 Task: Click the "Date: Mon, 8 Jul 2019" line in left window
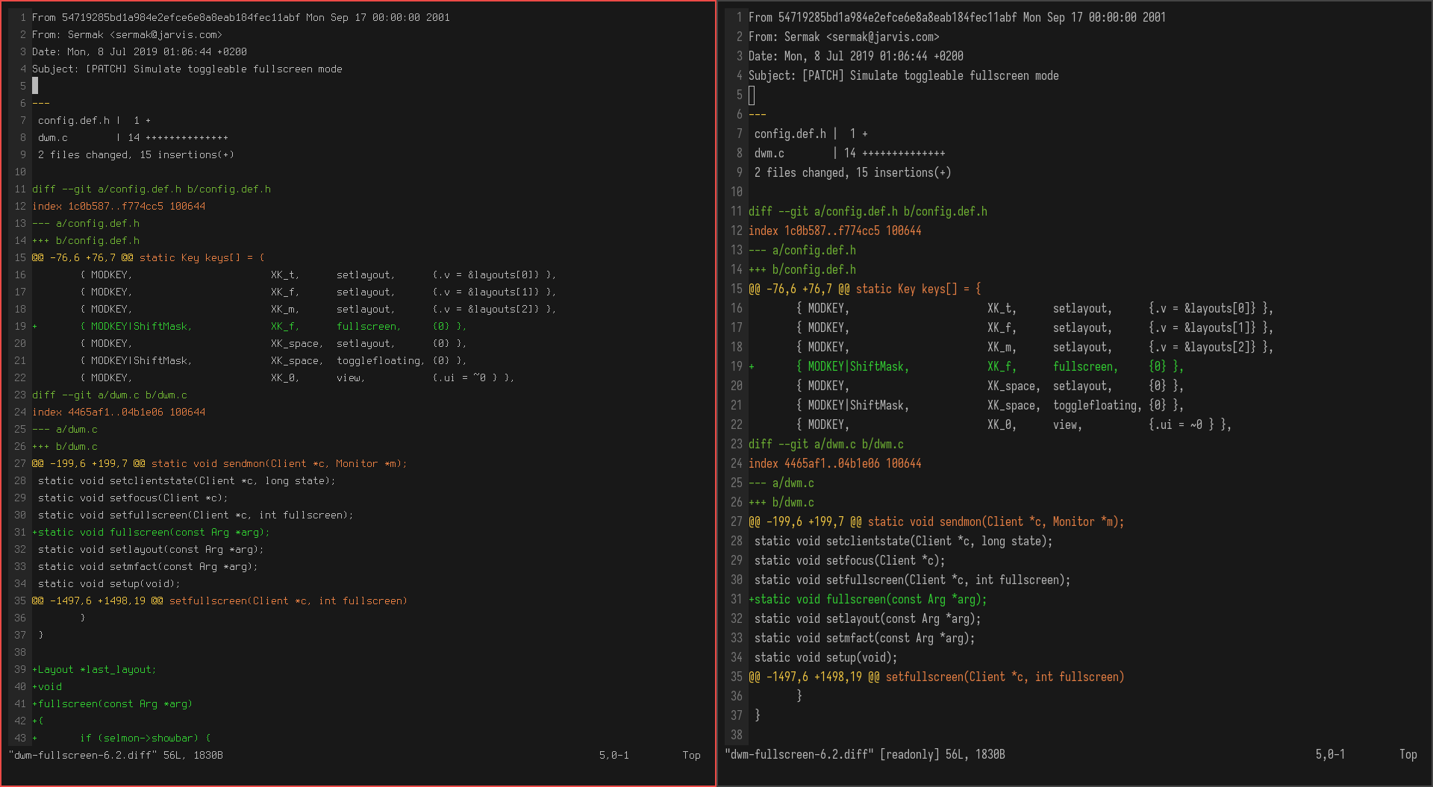point(140,51)
